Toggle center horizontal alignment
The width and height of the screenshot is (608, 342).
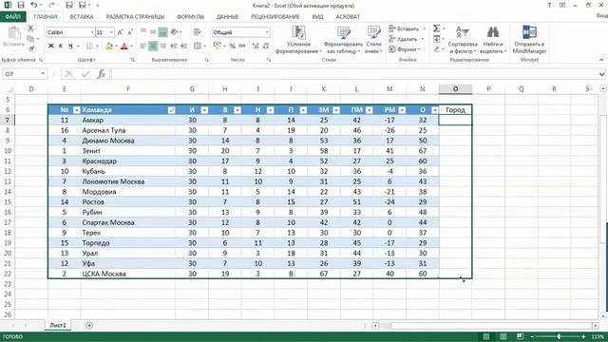(x=153, y=47)
